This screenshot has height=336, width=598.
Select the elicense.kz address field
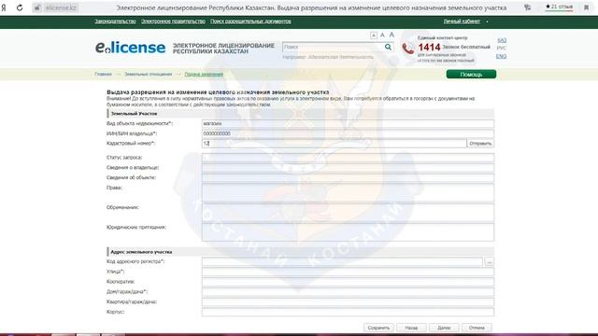point(61,7)
